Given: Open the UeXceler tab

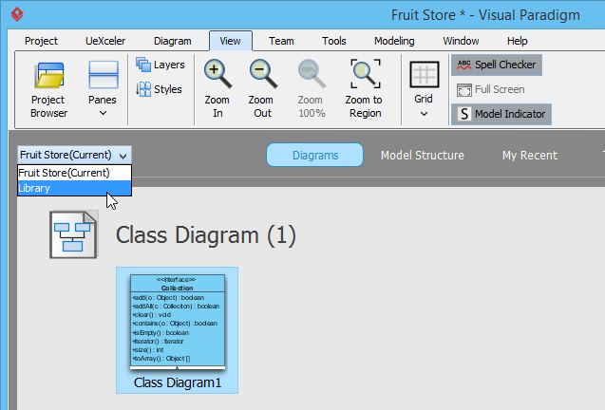Looking at the screenshot, I should point(105,41).
